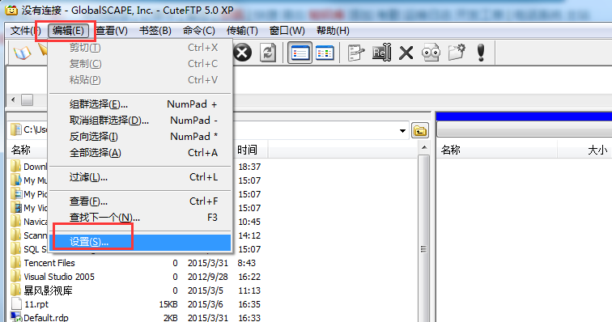
Task: Click the 10:45 time cell
Action: (x=249, y=222)
